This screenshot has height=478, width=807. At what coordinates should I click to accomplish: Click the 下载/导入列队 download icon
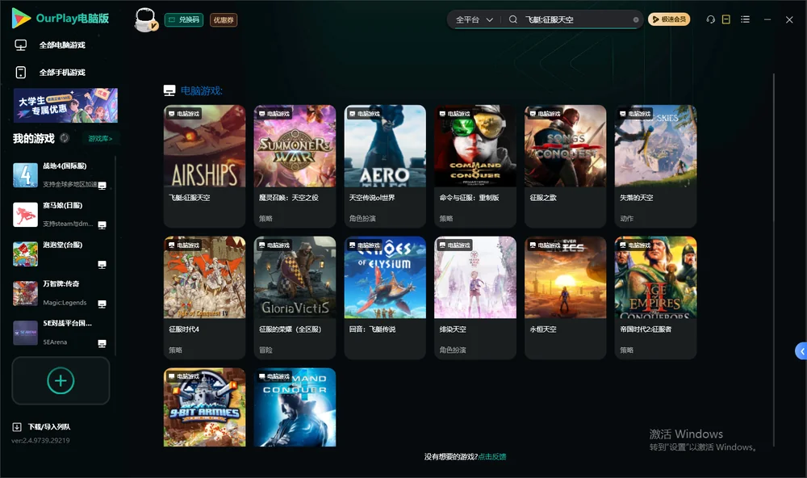pyautogui.click(x=17, y=426)
